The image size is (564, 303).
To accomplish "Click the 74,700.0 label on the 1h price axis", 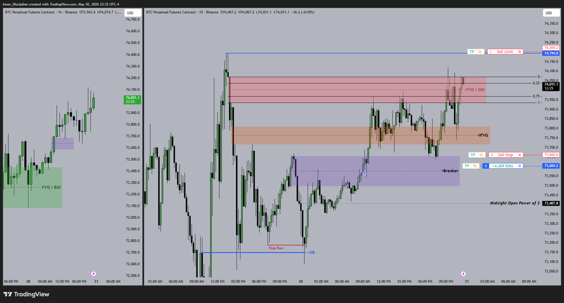I will 133,20.
